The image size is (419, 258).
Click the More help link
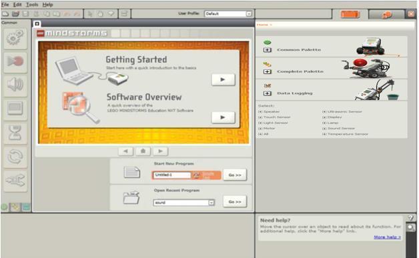point(387,237)
